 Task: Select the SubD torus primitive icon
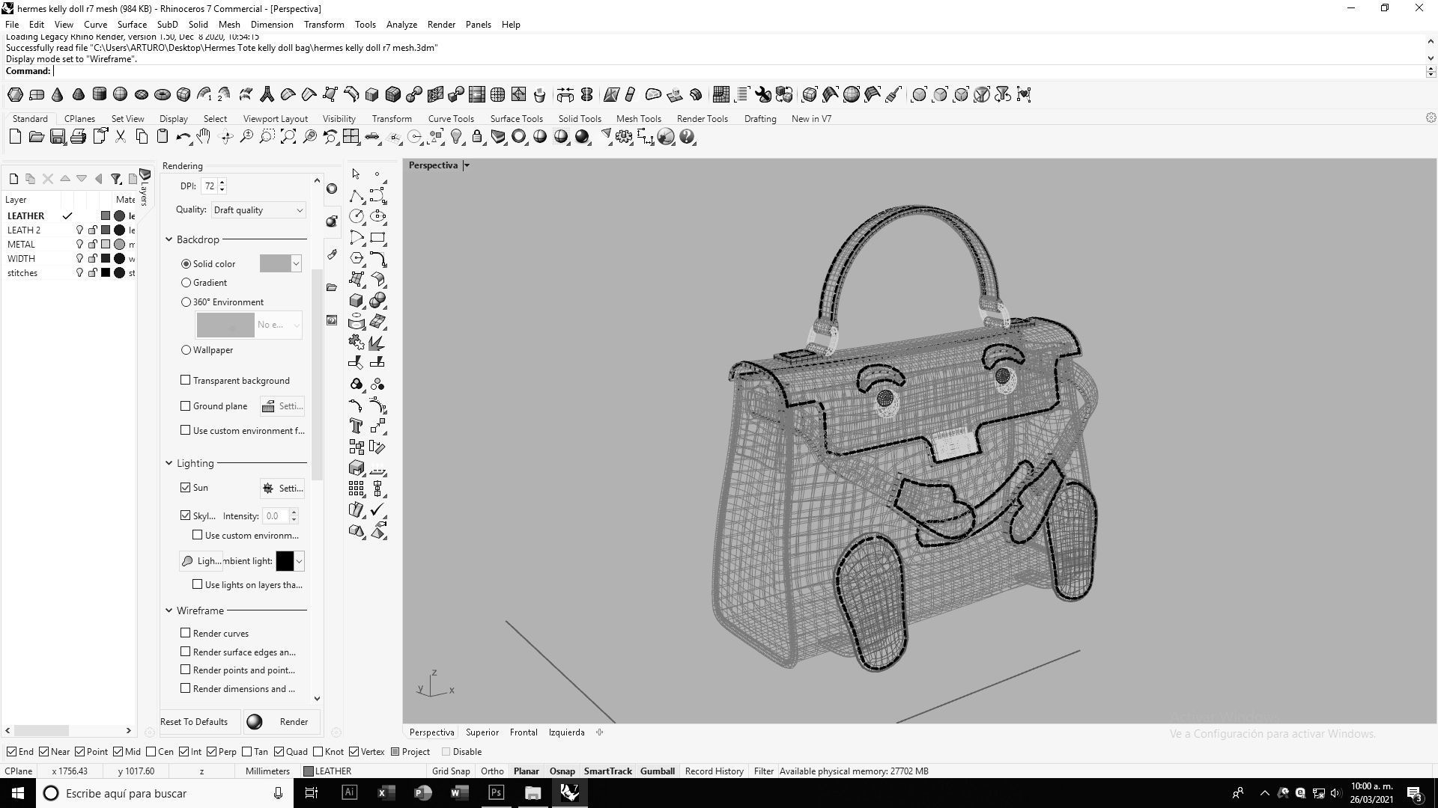[162, 94]
